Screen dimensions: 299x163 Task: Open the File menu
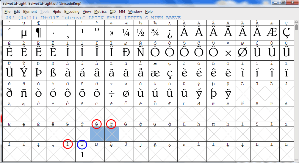(7, 12)
